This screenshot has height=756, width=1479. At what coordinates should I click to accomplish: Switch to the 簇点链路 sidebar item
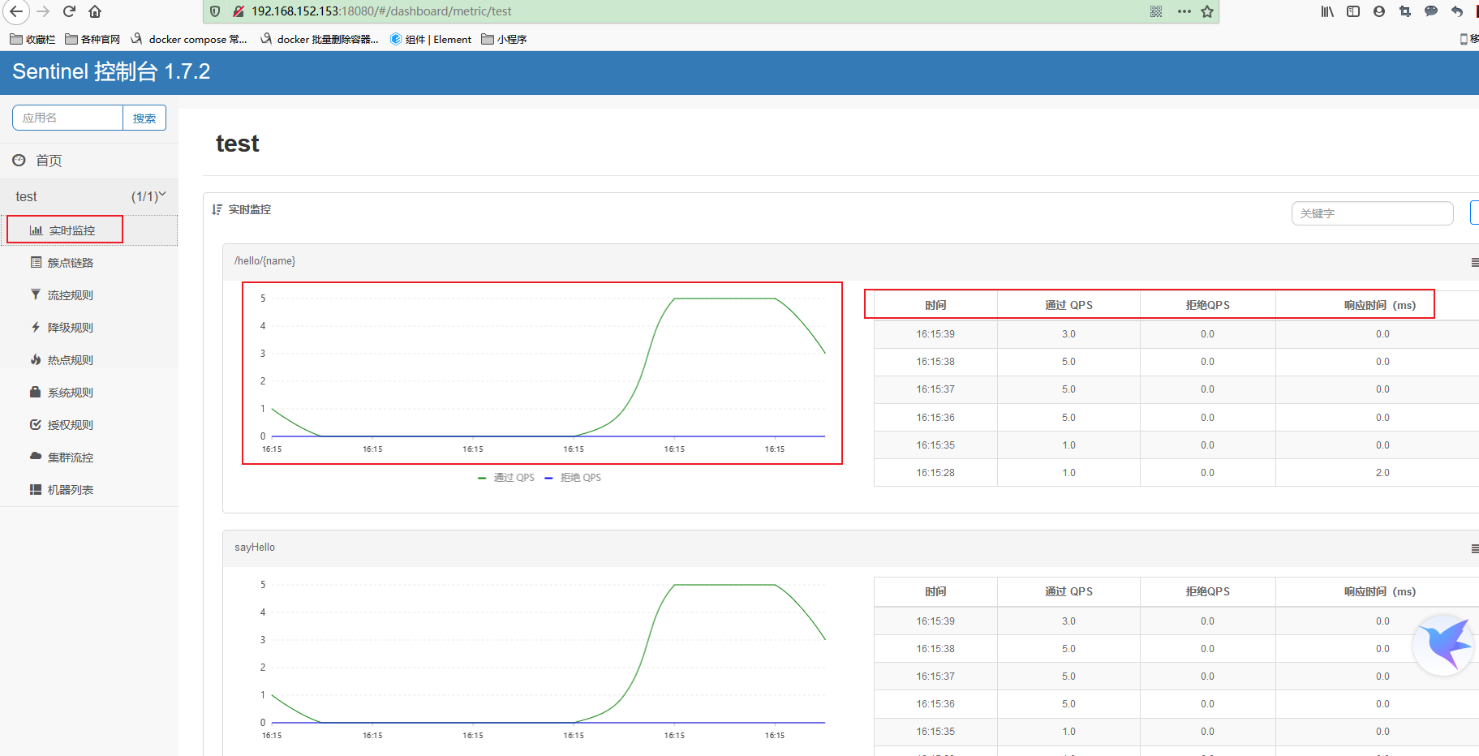pos(71,262)
